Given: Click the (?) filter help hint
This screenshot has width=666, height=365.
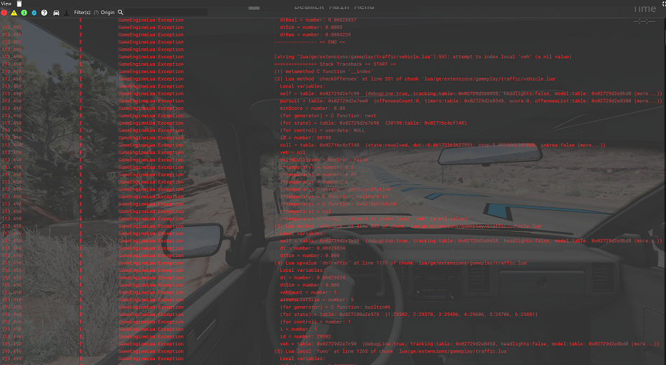Looking at the screenshot, I should coord(96,13).
